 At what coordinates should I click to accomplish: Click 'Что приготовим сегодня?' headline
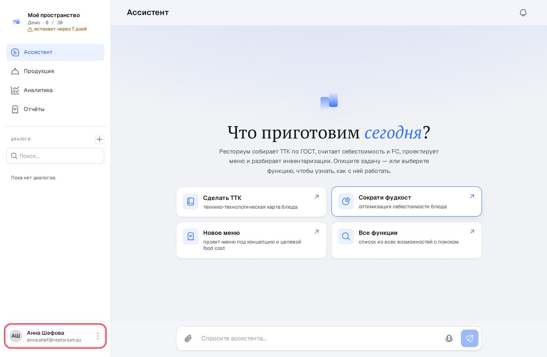[329, 133]
